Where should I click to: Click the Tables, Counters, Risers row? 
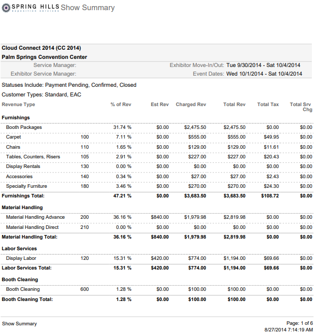click(x=33, y=157)
